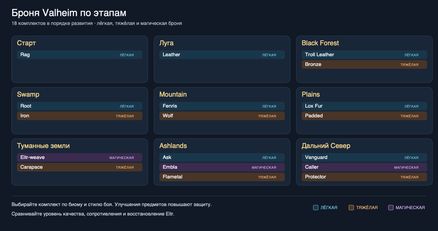
Task: Click the Туманные земли stage heading
Action: click(x=43, y=146)
